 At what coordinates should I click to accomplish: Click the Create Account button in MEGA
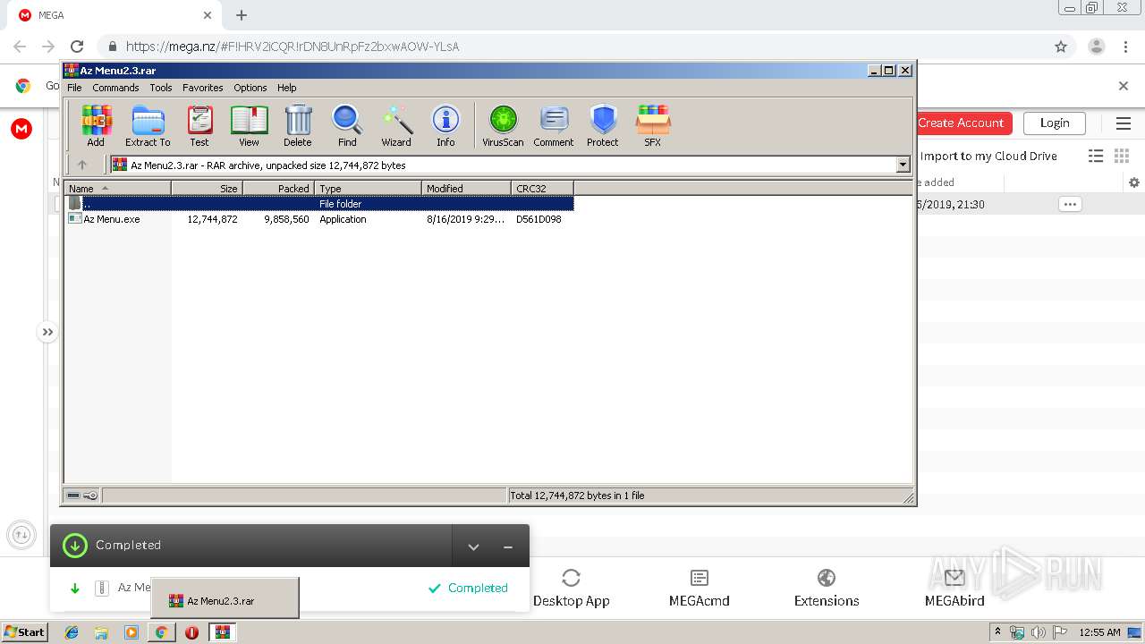click(x=961, y=123)
